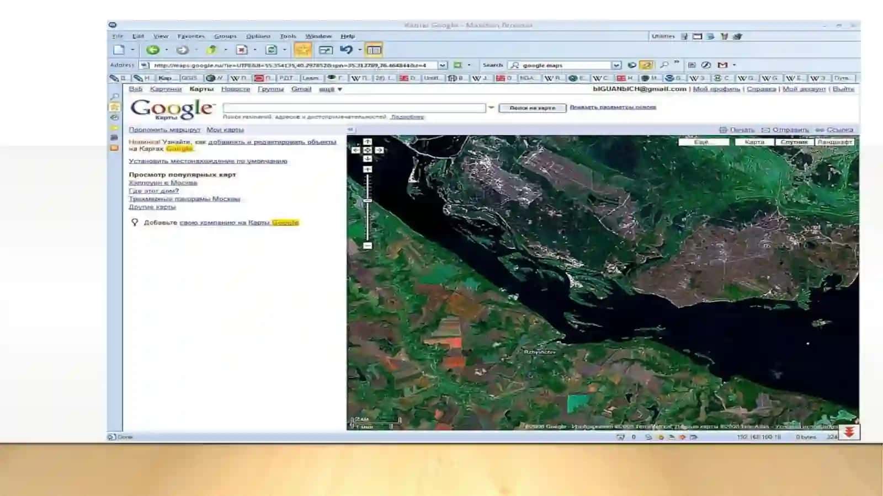Switch map to 'Спутник' satellite view

pos(794,142)
